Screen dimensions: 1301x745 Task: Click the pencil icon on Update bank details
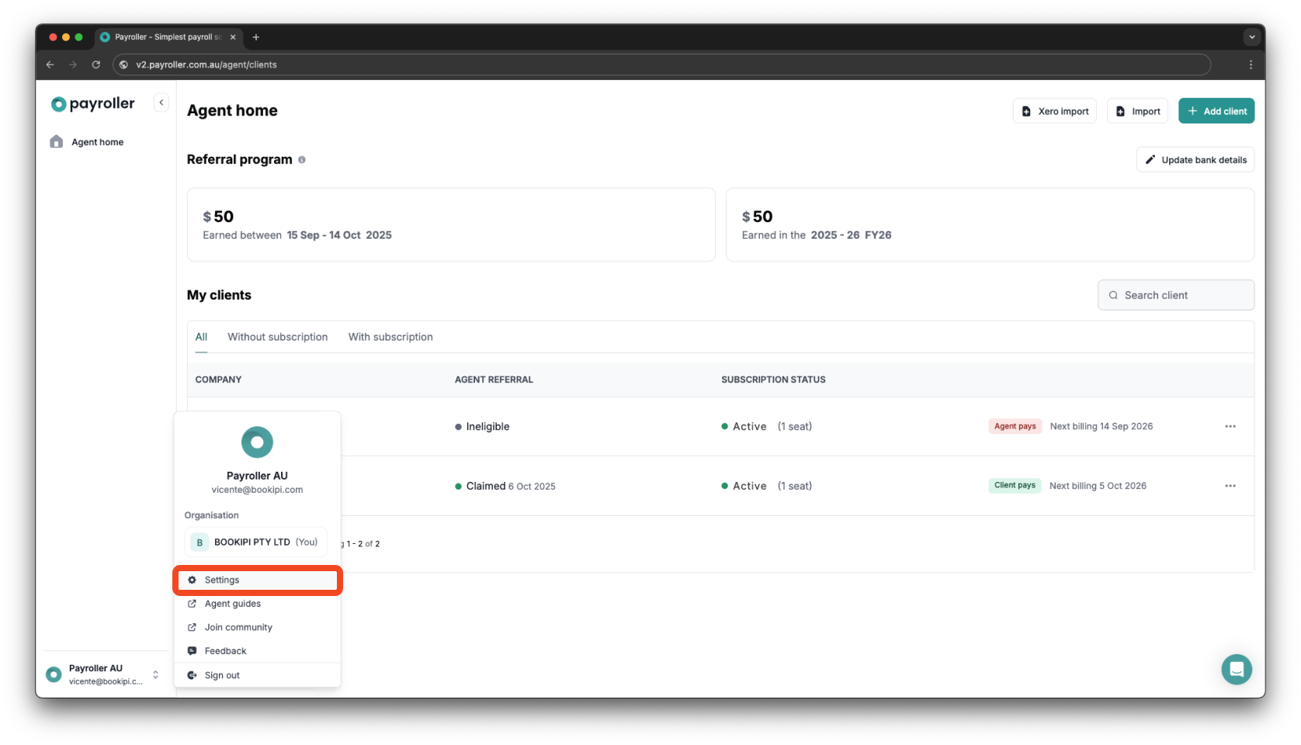(x=1151, y=159)
